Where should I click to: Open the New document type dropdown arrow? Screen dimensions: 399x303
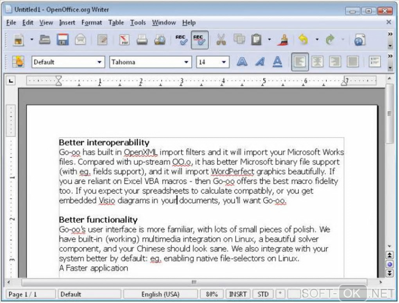[x=32, y=40]
